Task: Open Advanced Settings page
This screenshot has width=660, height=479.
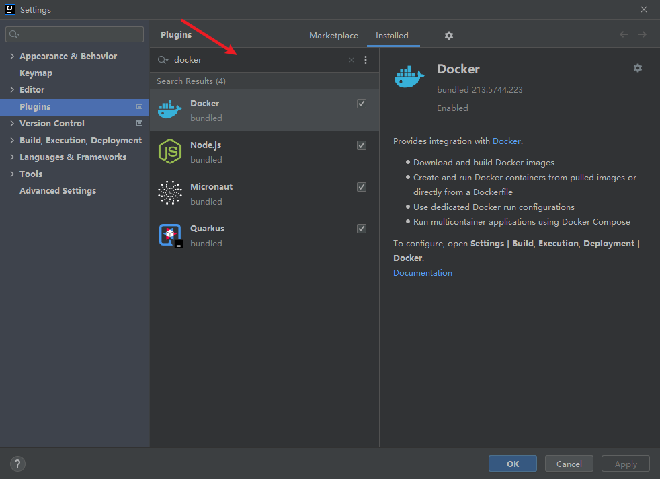Action: pos(58,191)
